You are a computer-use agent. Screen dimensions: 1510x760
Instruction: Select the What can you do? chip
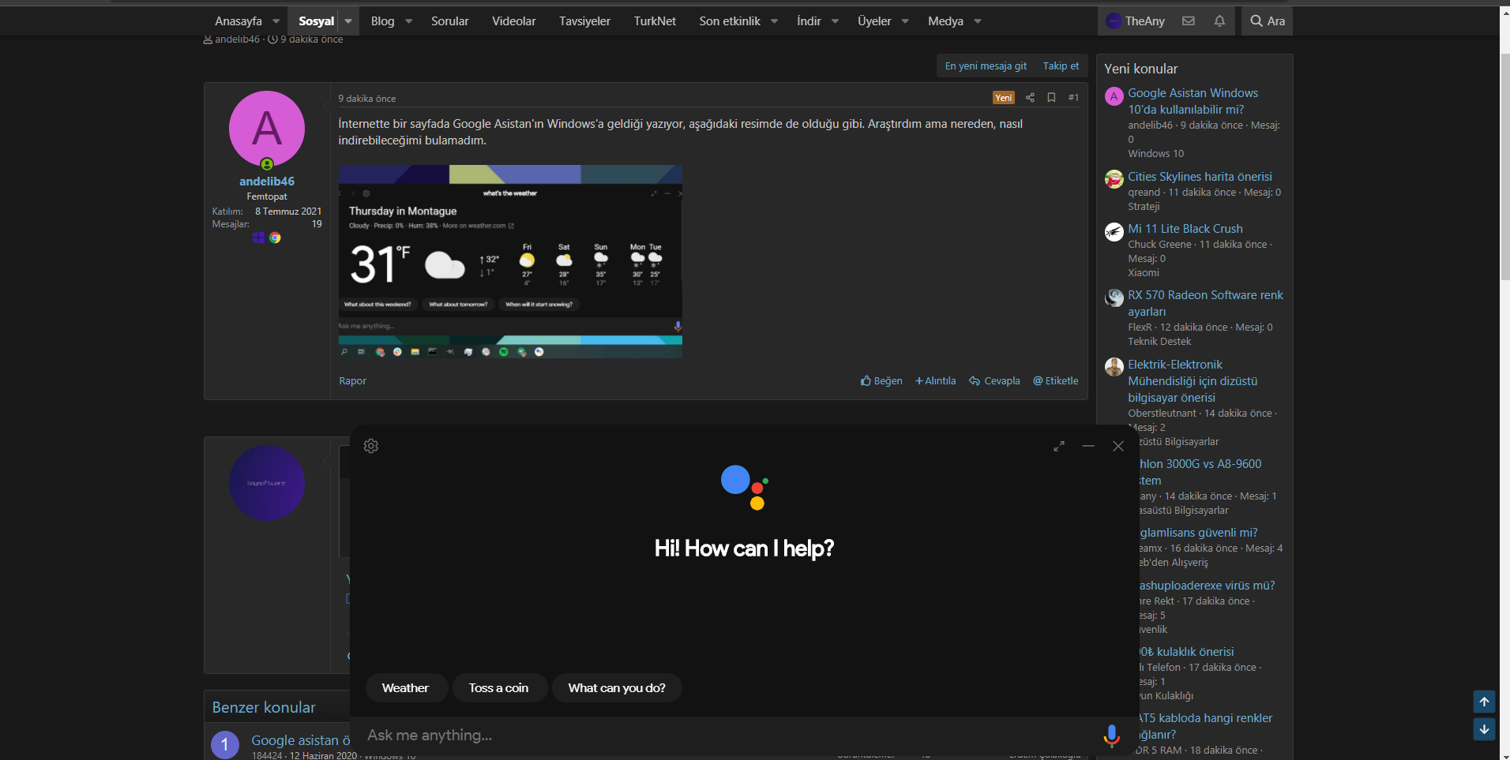617,688
